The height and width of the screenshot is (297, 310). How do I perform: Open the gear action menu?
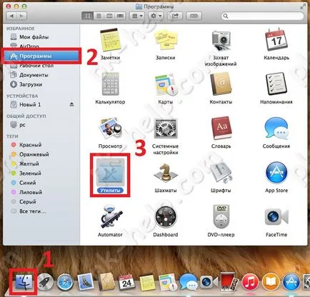click(156, 16)
